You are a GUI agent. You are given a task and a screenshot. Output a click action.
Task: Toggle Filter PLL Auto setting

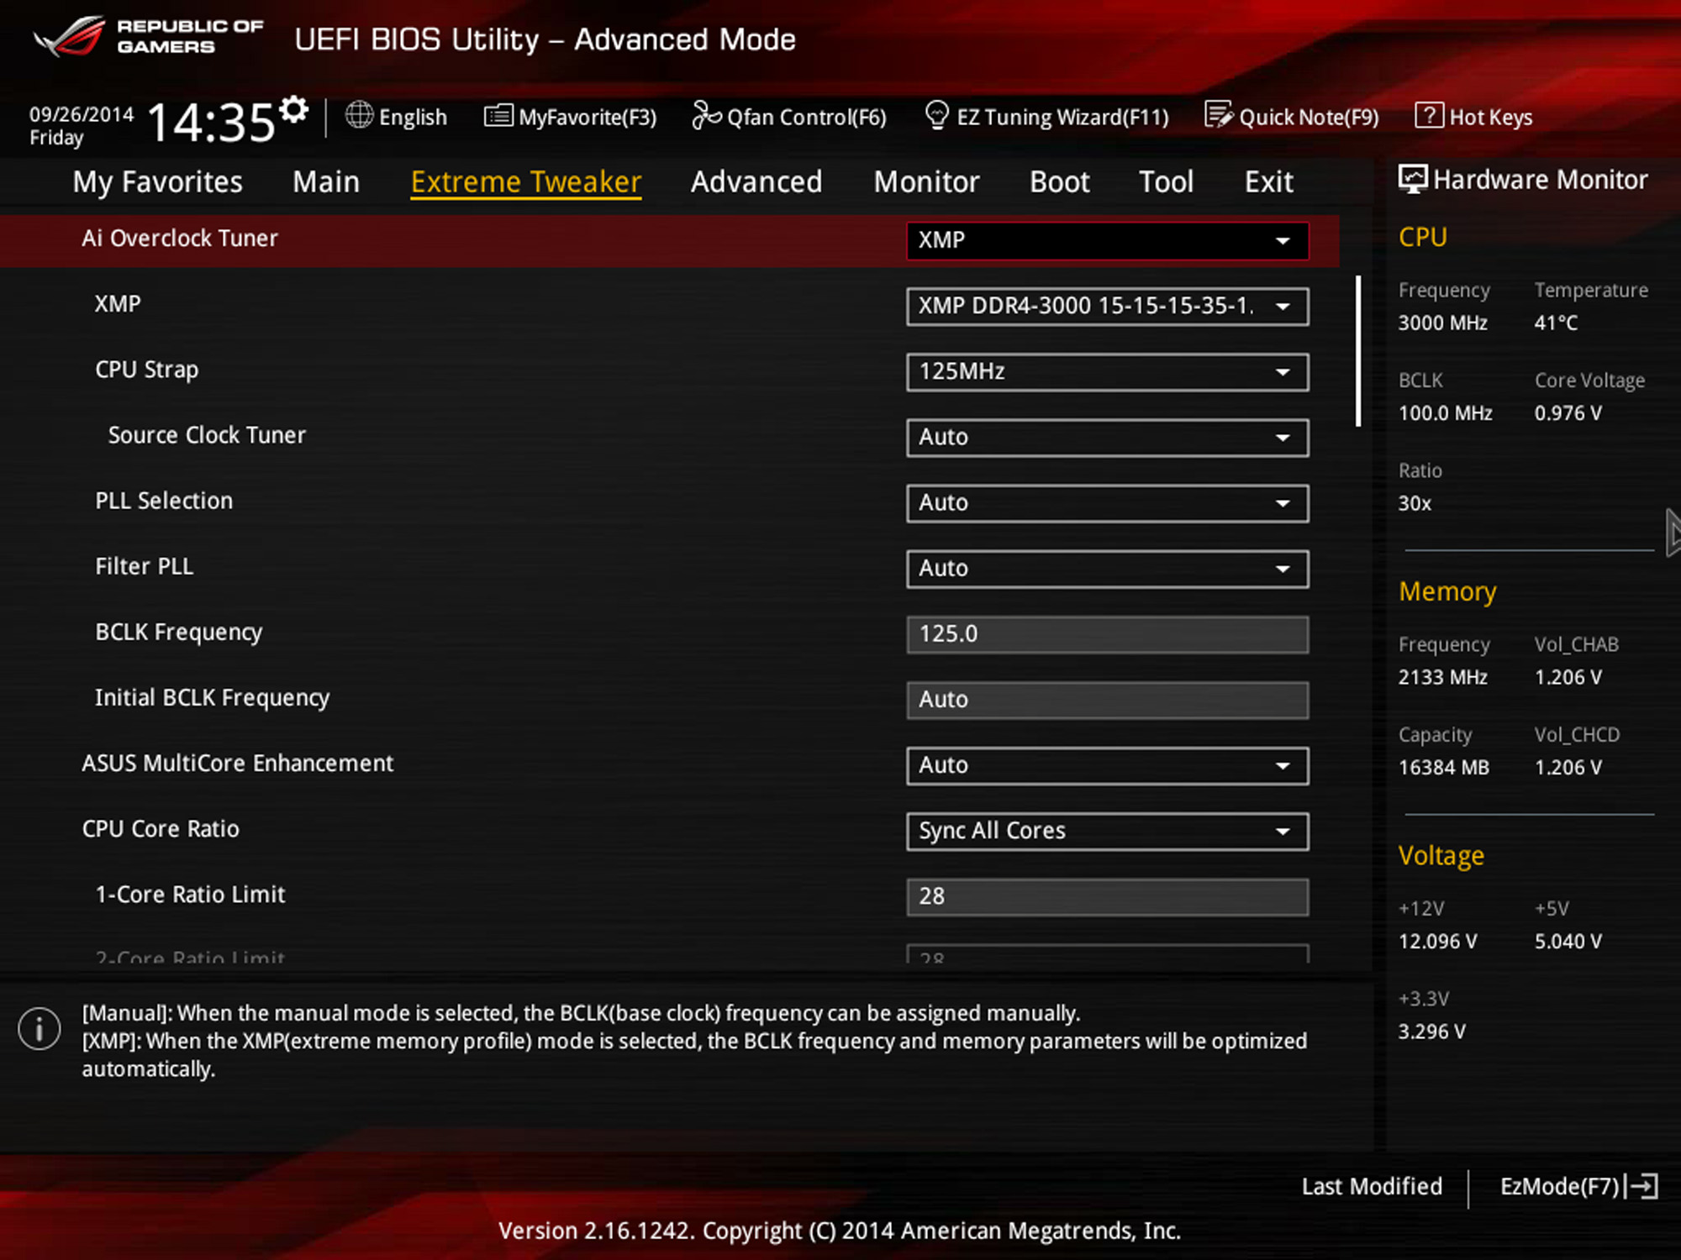(1105, 566)
